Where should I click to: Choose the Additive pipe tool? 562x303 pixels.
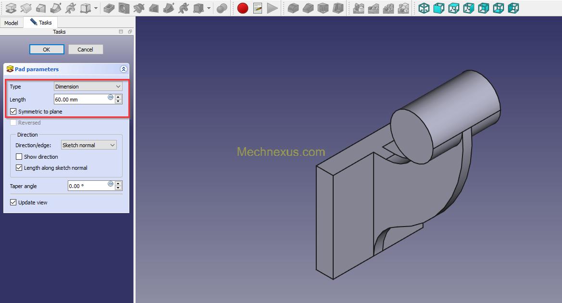click(56, 8)
